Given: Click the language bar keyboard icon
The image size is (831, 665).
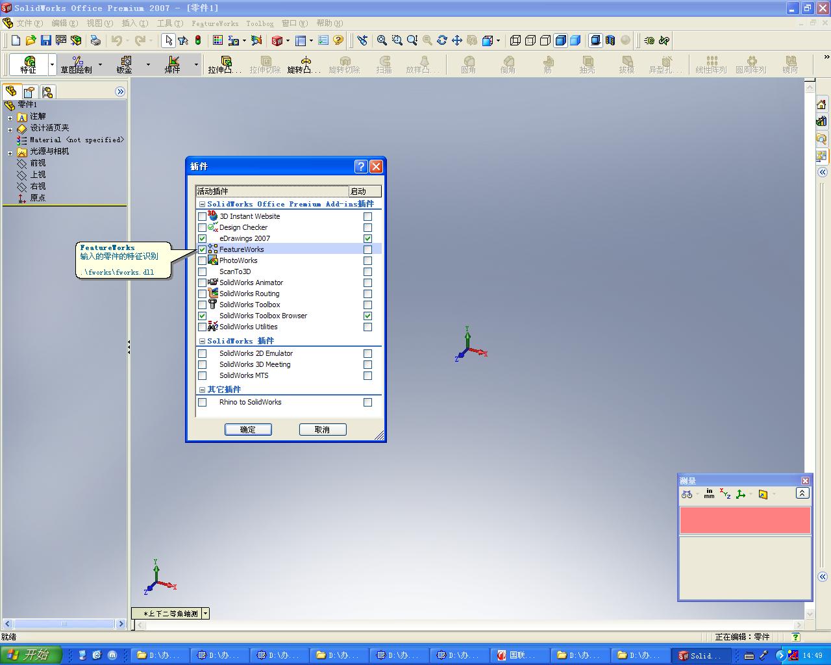Looking at the screenshot, I should click(x=749, y=655).
